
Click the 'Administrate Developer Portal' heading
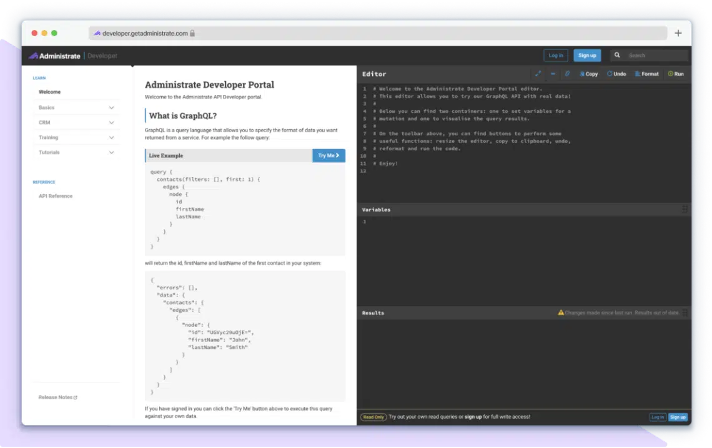[209, 85]
